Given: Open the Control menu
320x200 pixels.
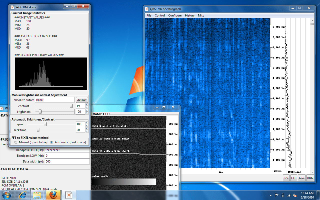Looking at the screenshot, I should click(x=160, y=15).
